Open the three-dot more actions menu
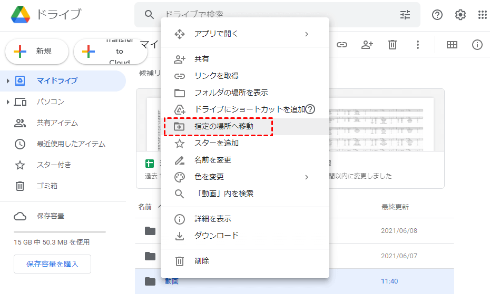 [417, 45]
